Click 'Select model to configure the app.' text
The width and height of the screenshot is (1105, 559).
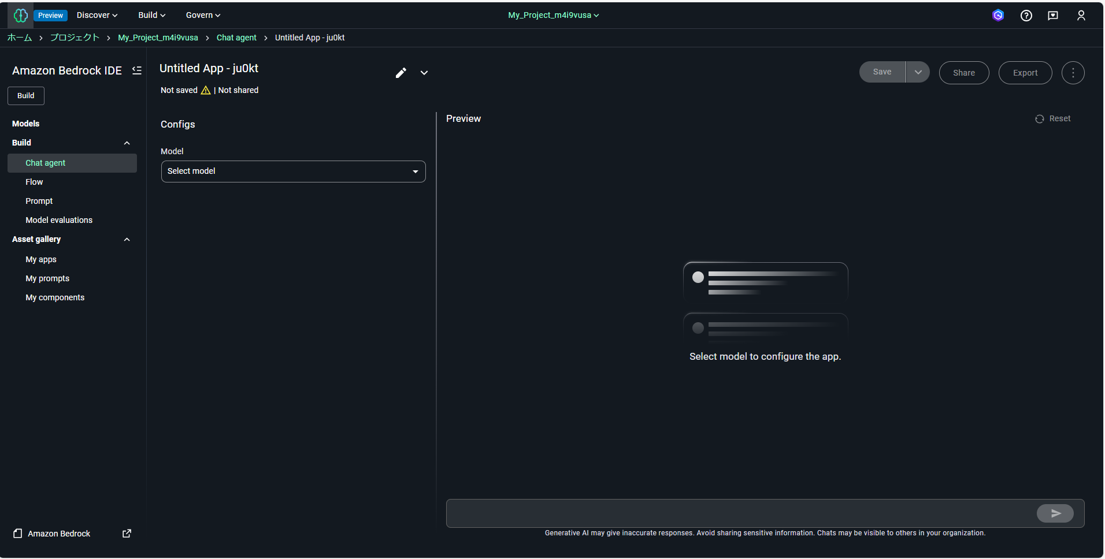(765, 356)
